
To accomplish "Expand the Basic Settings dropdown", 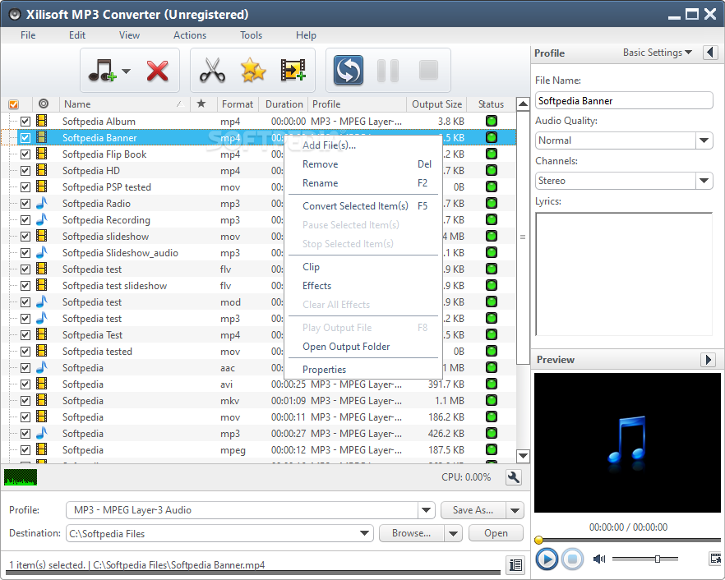I will click(657, 53).
